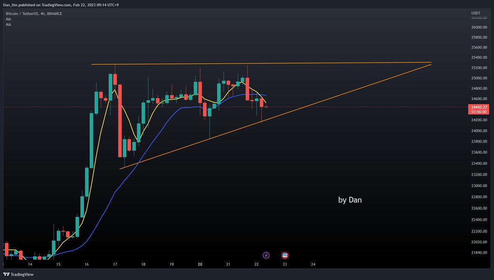The image size is (494, 280).
Task: Click the 23600.00 price axis label
Action: [479, 152]
